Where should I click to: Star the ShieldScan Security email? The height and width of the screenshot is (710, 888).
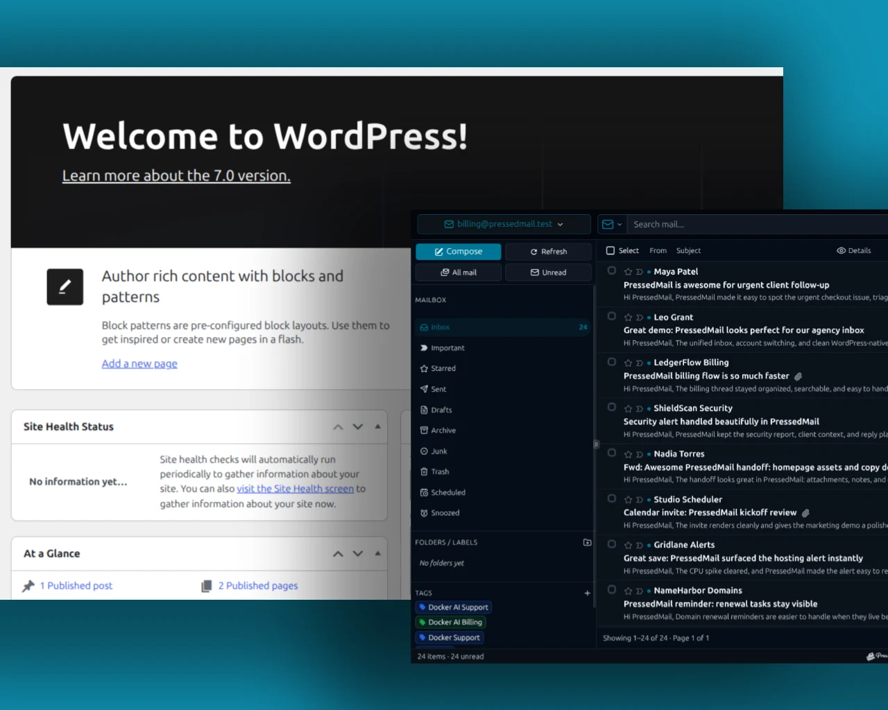pos(628,408)
